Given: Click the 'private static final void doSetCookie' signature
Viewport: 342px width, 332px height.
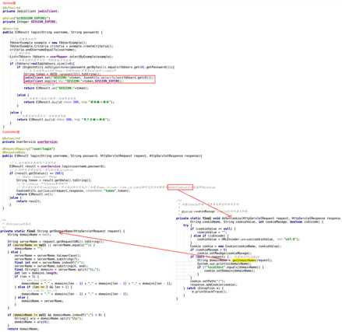Looking at the screenshot, I should [258, 218].
